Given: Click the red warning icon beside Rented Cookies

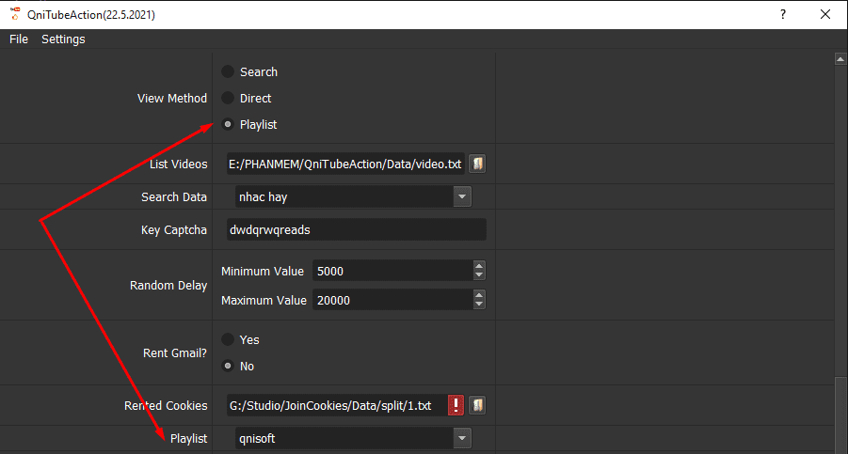Looking at the screenshot, I should point(456,405).
